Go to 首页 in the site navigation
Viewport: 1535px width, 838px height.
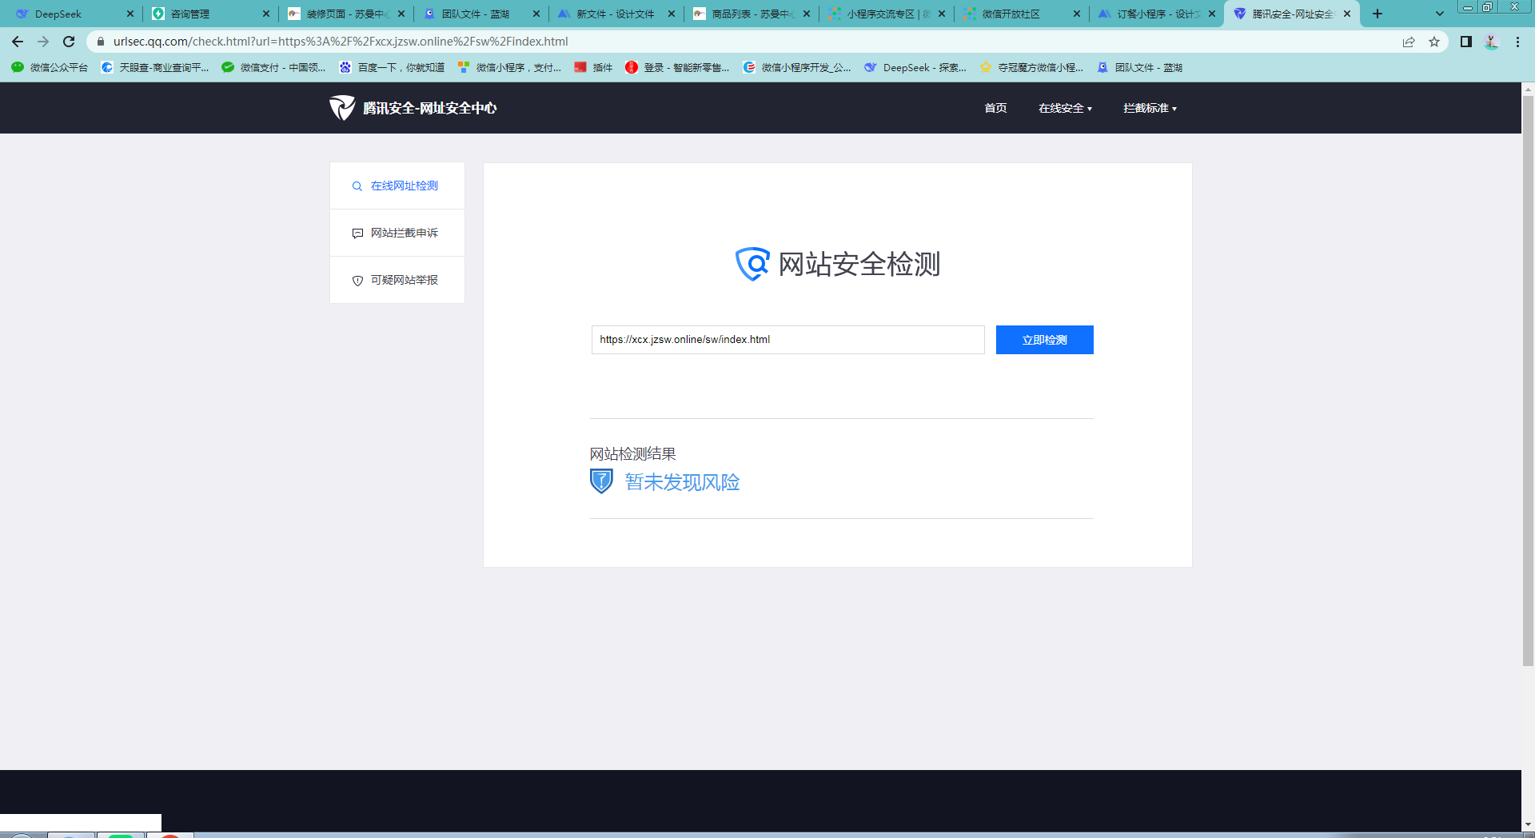(995, 108)
